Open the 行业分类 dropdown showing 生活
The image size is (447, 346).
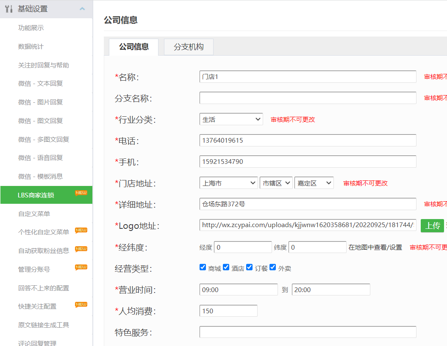click(x=231, y=119)
